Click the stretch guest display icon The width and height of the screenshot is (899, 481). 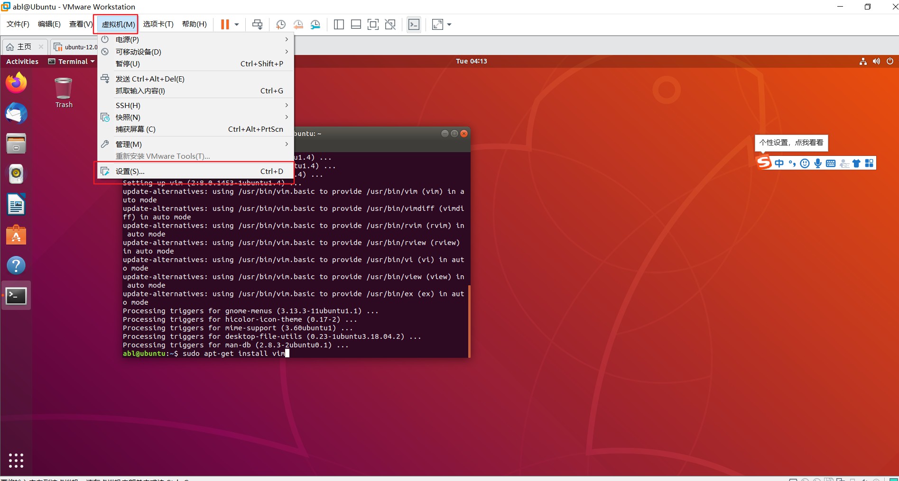tap(437, 25)
